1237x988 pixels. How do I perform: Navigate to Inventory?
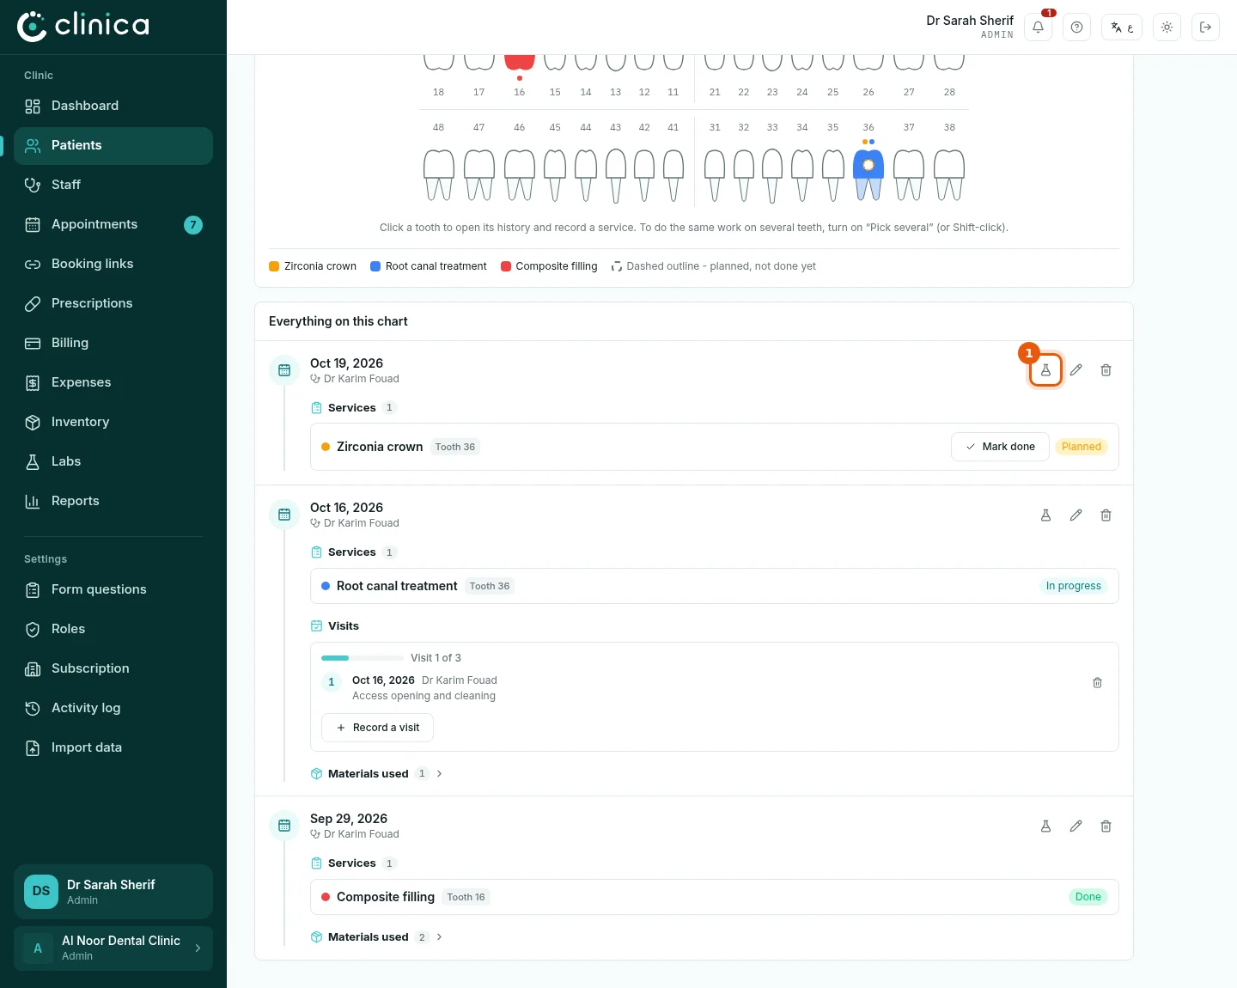tap(113, 423)
